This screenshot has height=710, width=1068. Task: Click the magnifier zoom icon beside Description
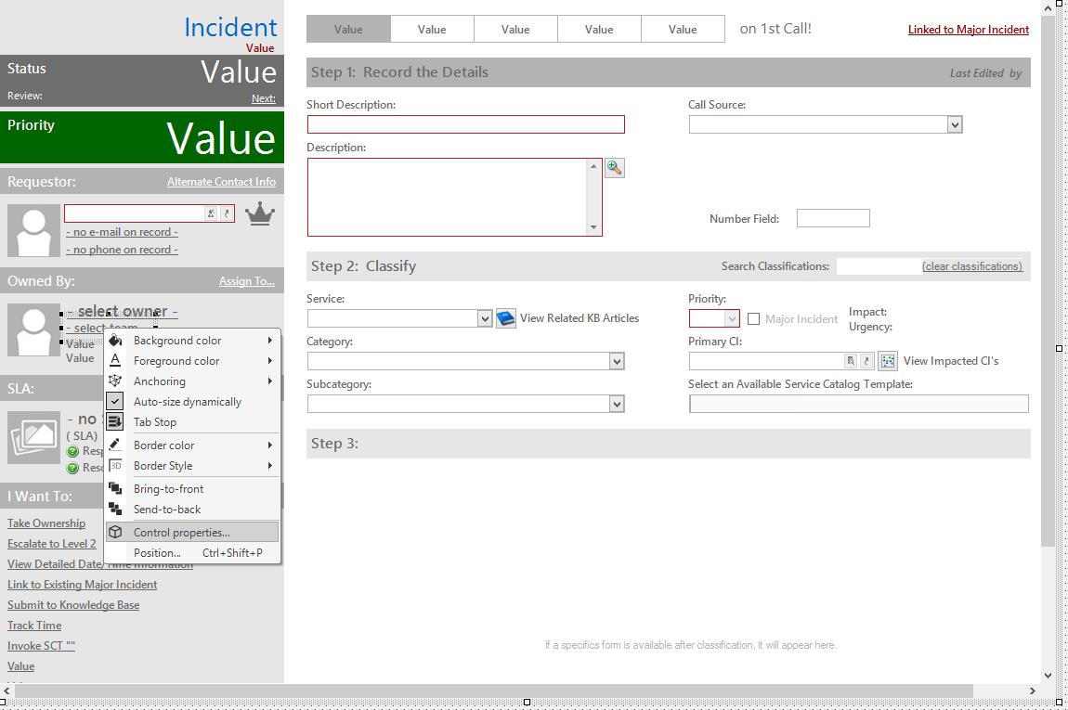[614, 168]
